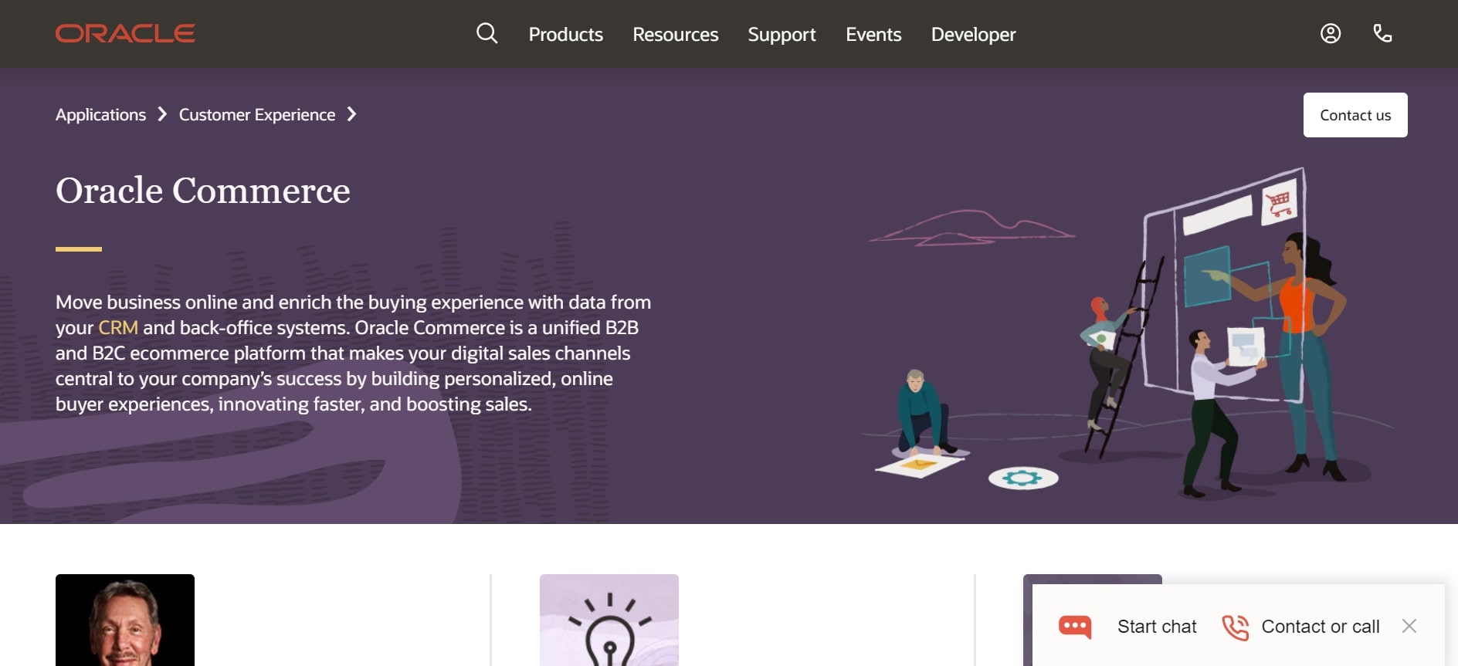1458x666 pixels.
Task: Choose Contact or call option
Action: click(x=1320, y=627)
